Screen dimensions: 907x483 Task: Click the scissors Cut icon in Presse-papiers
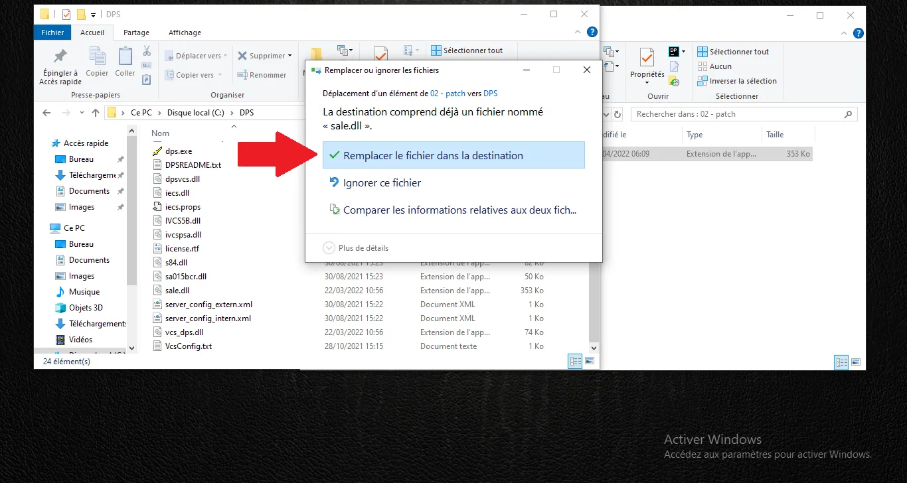click(147, 51)
